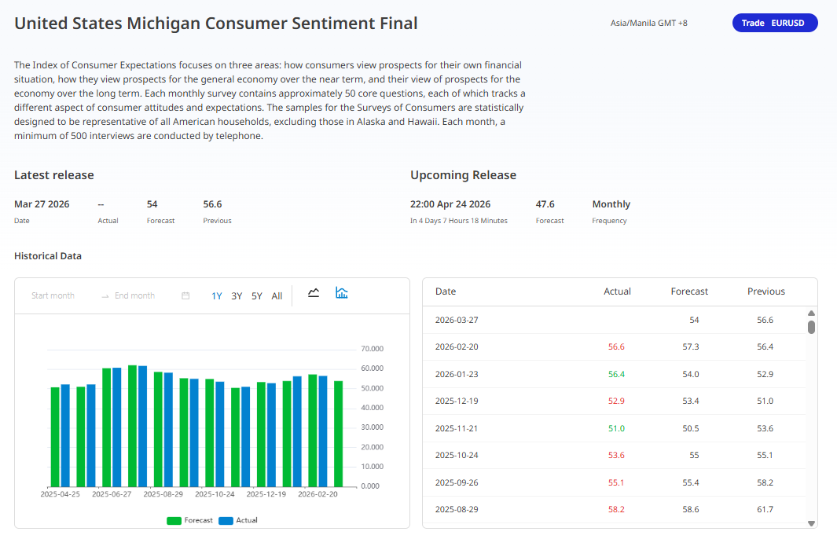This screenshot has height=539, width=837.
Task: Click the Asia/Manila GMT +8 timezone
Action: click(648, 23)
